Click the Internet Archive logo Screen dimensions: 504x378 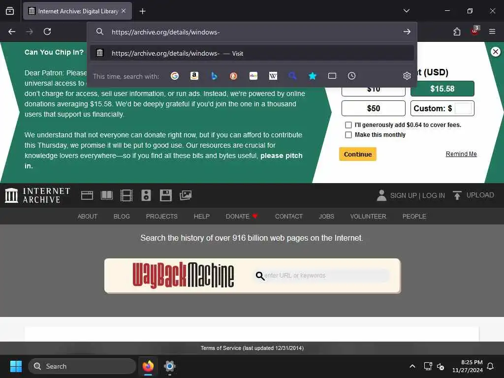tap(37, 195)
